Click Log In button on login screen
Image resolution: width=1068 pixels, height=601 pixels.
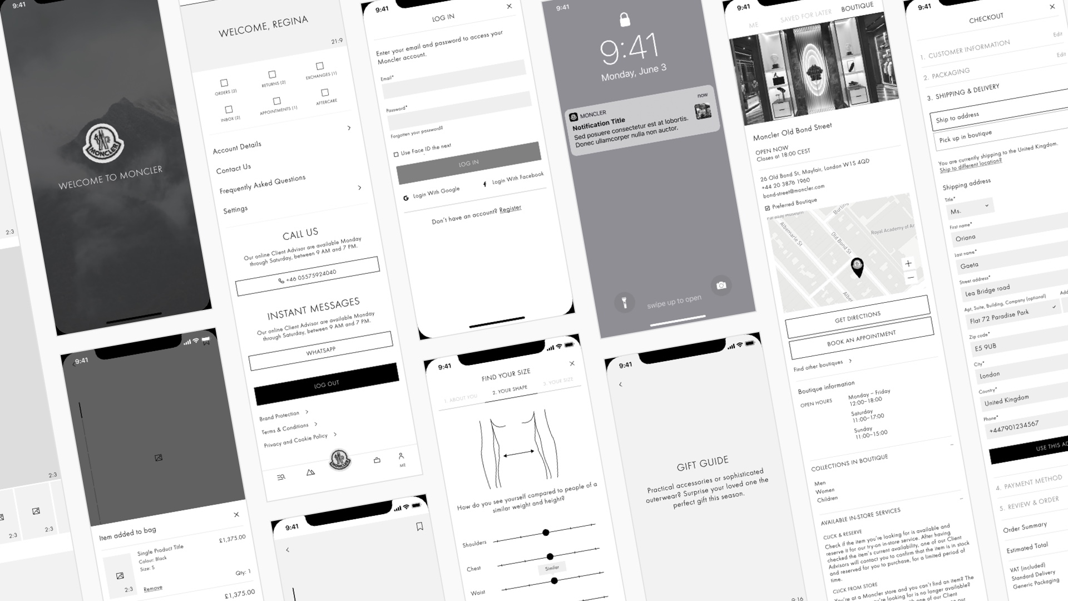click(468, 163)
